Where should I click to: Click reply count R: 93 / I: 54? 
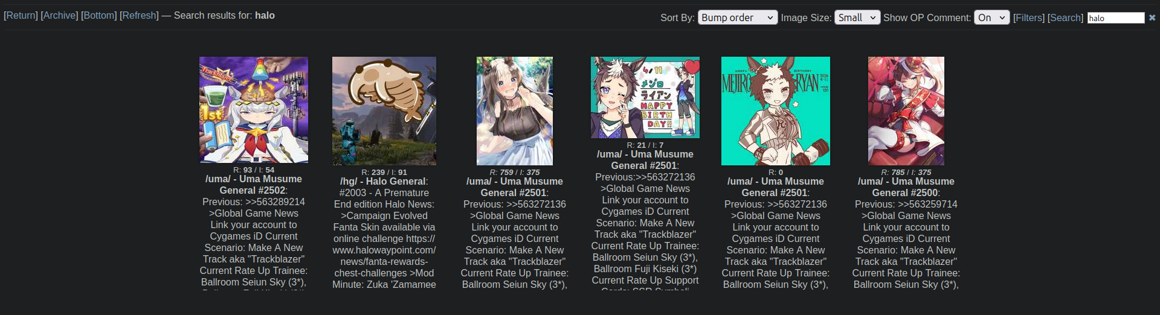(254, 170)
